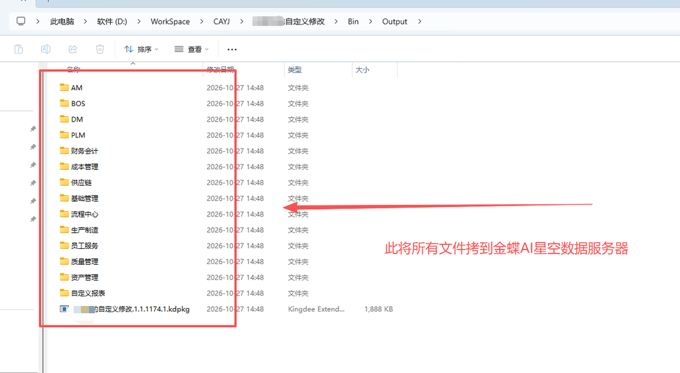The image size is (680, 373).
Task: Select the BOS folder icon
Action: 64,103
